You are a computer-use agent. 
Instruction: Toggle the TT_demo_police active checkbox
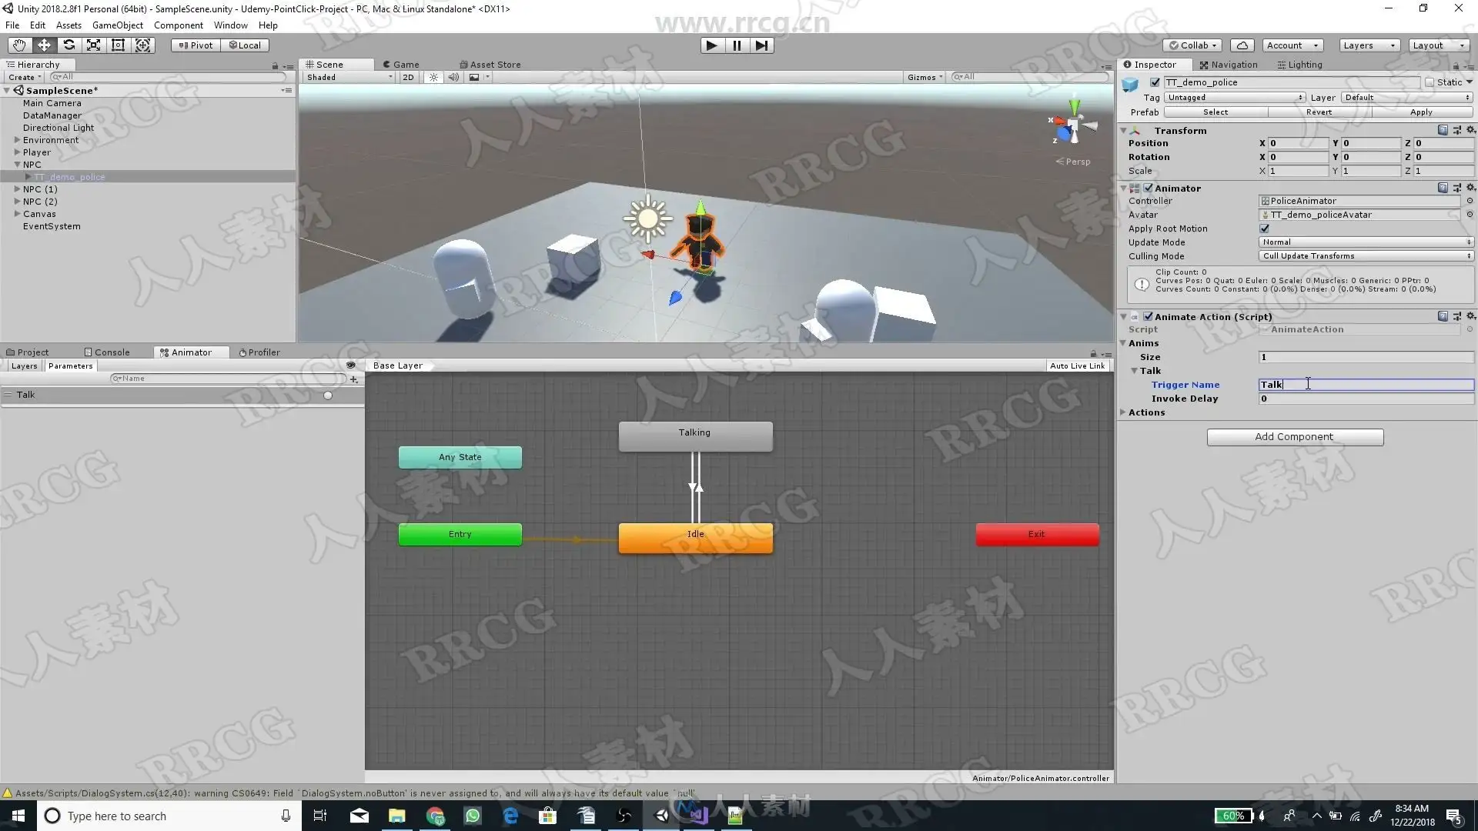1155,82
